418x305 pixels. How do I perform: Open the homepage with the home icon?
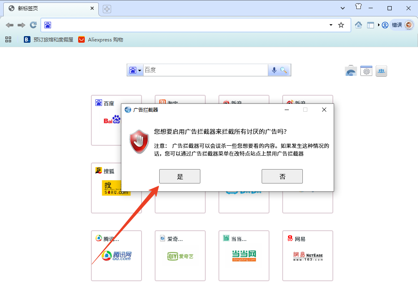[358, 25]
